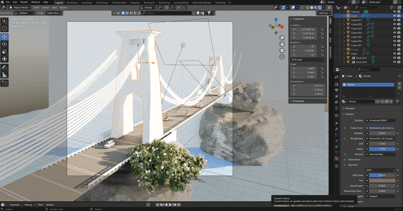Select the Move tool in left toolbar
Image resolution: width=403 pixels, height=211 pixels.
(x=4, y=37)
